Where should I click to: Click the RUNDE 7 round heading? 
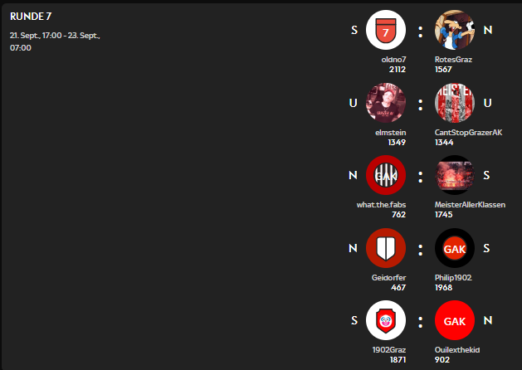point(31,17)
